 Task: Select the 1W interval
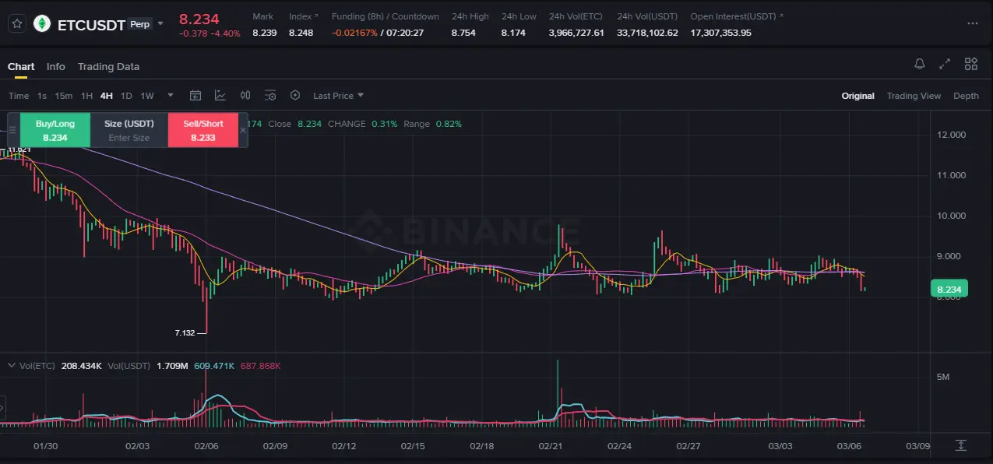147,96
